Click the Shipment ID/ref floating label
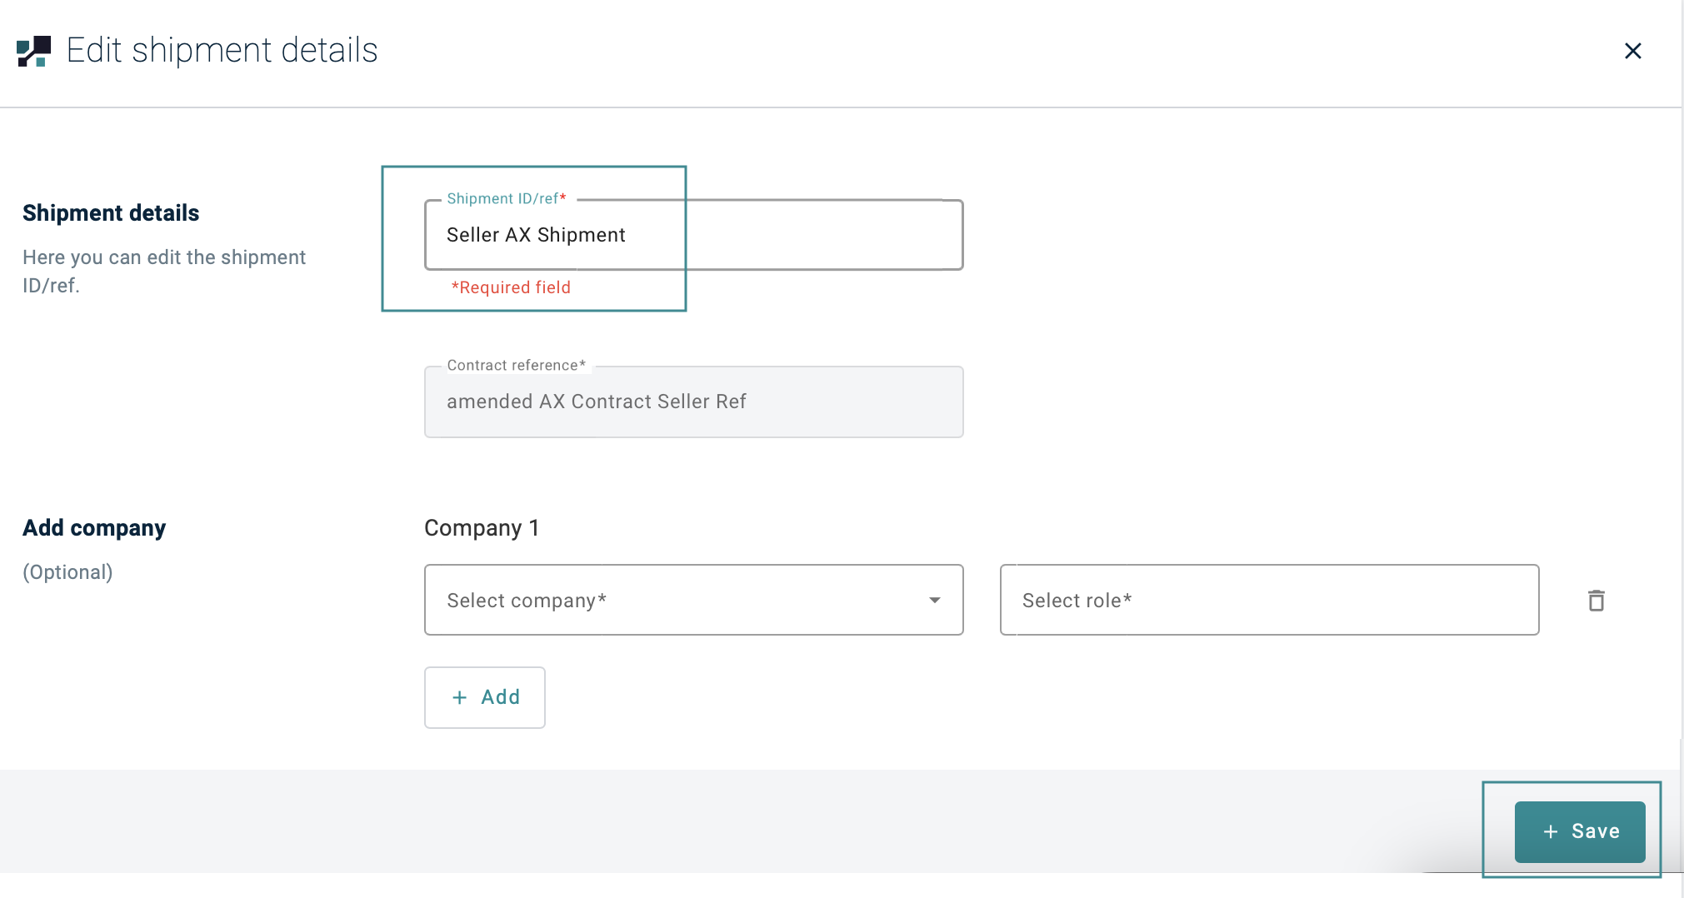1684x898 pixels. tap(506, 199)
